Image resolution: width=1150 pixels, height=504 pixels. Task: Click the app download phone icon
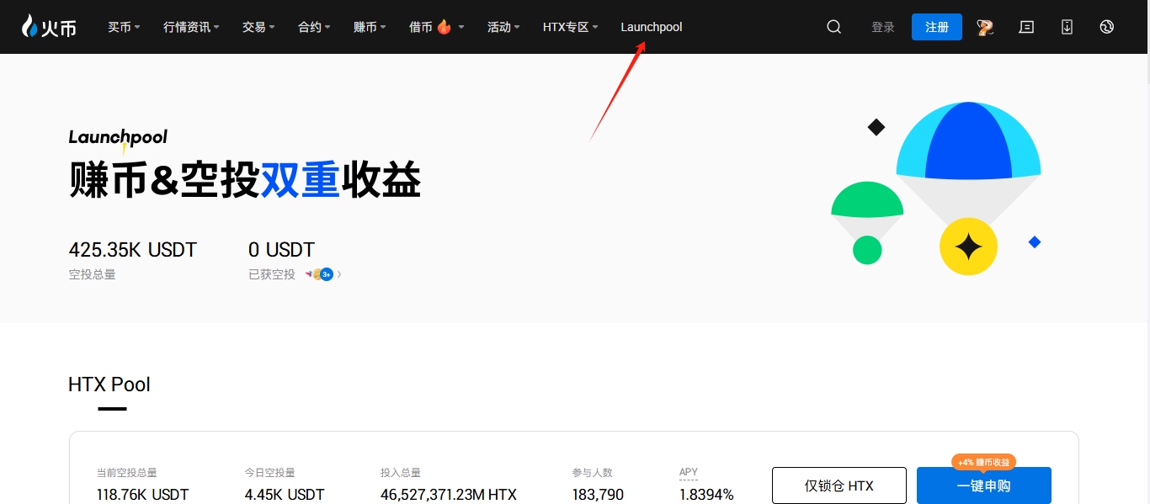coord(1067,27)
